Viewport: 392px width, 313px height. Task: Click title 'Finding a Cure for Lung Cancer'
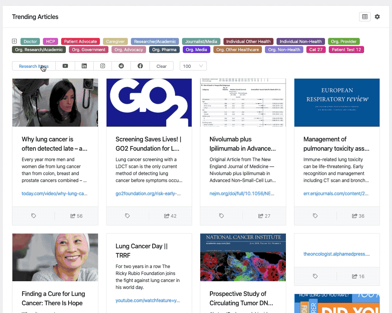pos(53,298)
